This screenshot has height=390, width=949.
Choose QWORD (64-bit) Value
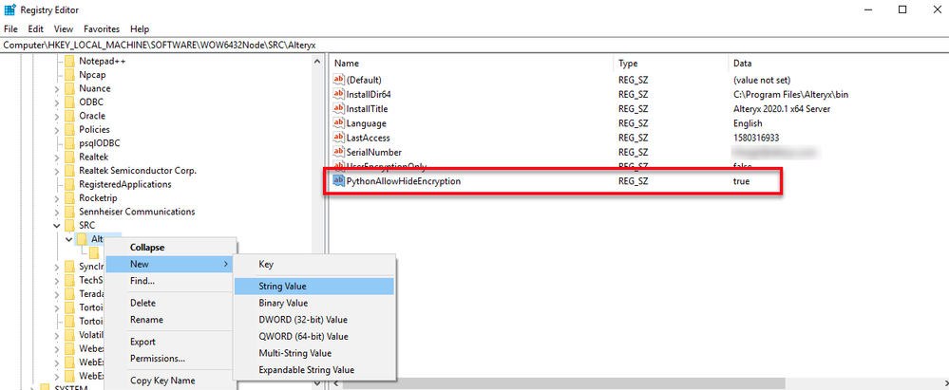click(314, 336)
